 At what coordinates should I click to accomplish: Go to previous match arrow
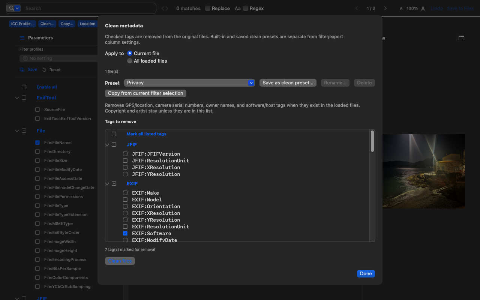357,8
